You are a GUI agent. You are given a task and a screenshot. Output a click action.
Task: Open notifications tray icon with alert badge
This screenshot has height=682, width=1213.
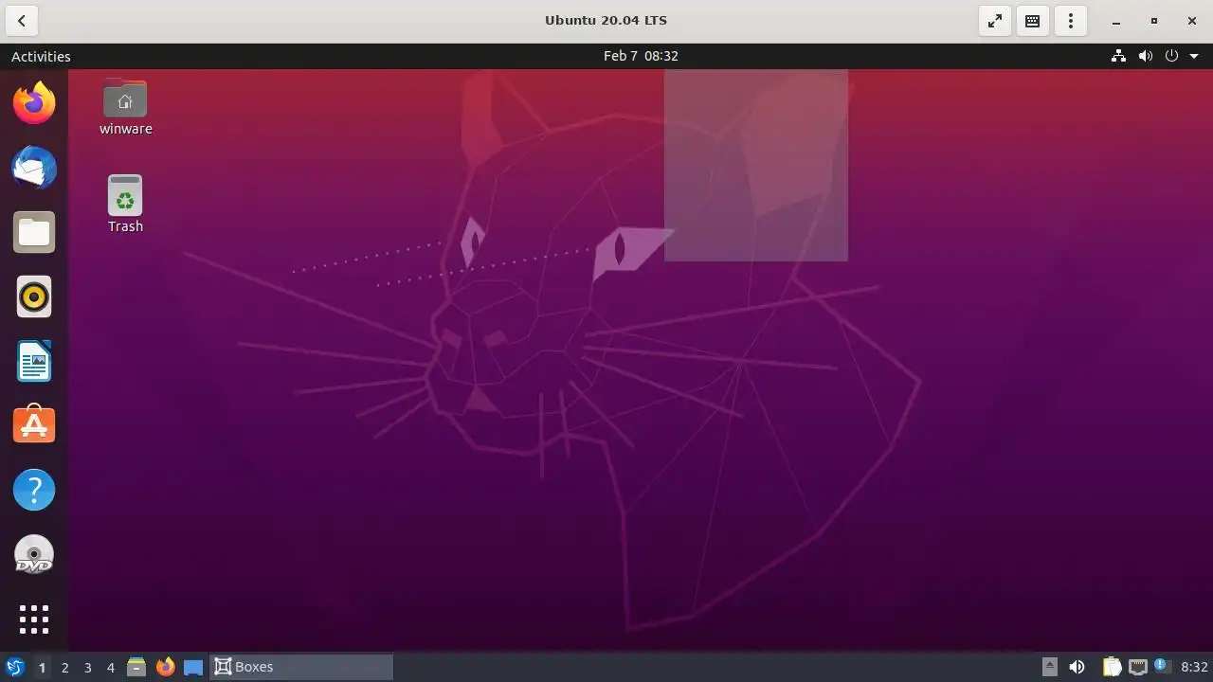[1162, 667]
